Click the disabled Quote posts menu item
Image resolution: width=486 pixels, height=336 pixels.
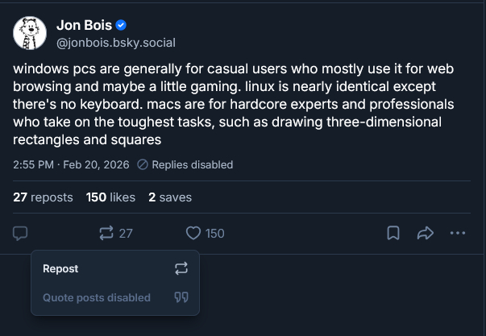click(x=97, y=297)
